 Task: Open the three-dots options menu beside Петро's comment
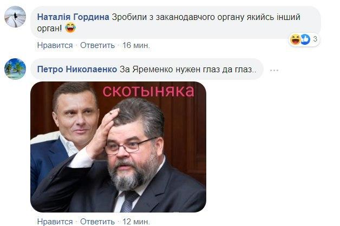(x=274, y=70)
